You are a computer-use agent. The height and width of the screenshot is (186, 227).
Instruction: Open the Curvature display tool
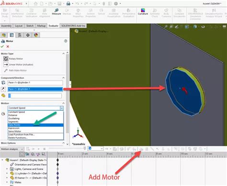(143, 10)
